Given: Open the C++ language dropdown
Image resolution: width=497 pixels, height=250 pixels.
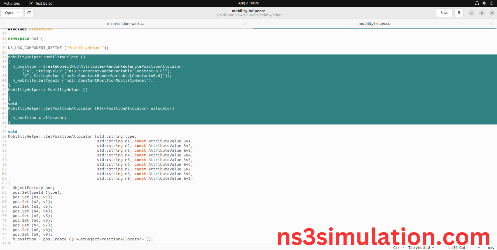Looking at the screenshot, I should pos(398,248).
